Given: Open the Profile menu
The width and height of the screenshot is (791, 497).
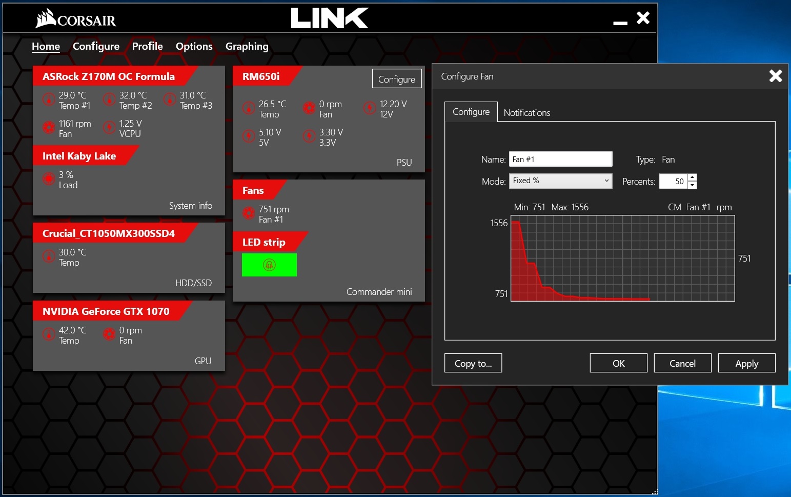Looking at the screenshot, I should pos(147,46).
